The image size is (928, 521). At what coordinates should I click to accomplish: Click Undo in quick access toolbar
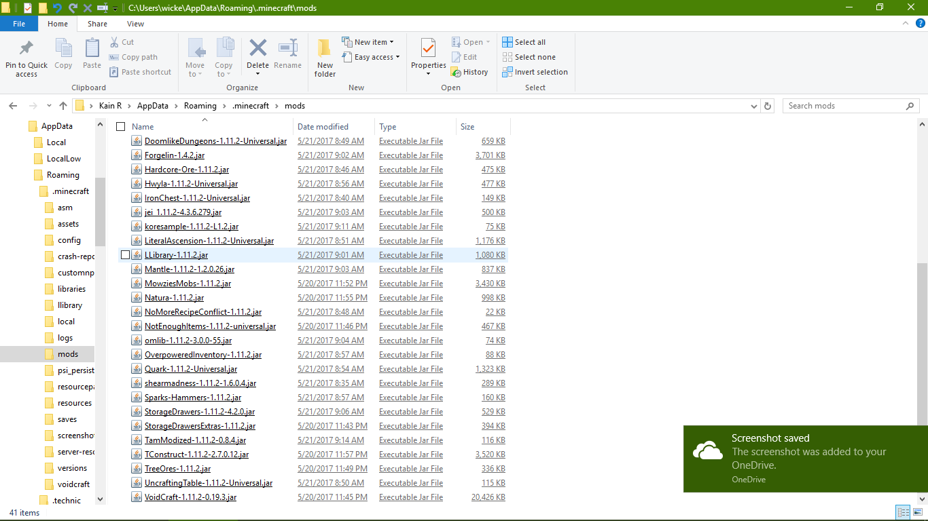pyautogui.click(x=58, y=8)
